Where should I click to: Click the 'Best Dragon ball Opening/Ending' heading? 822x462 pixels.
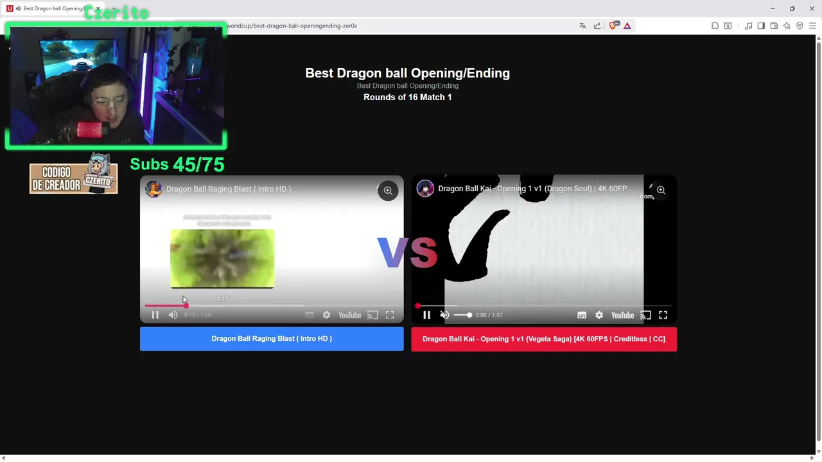pyautogui.click(x=407, y=73)
